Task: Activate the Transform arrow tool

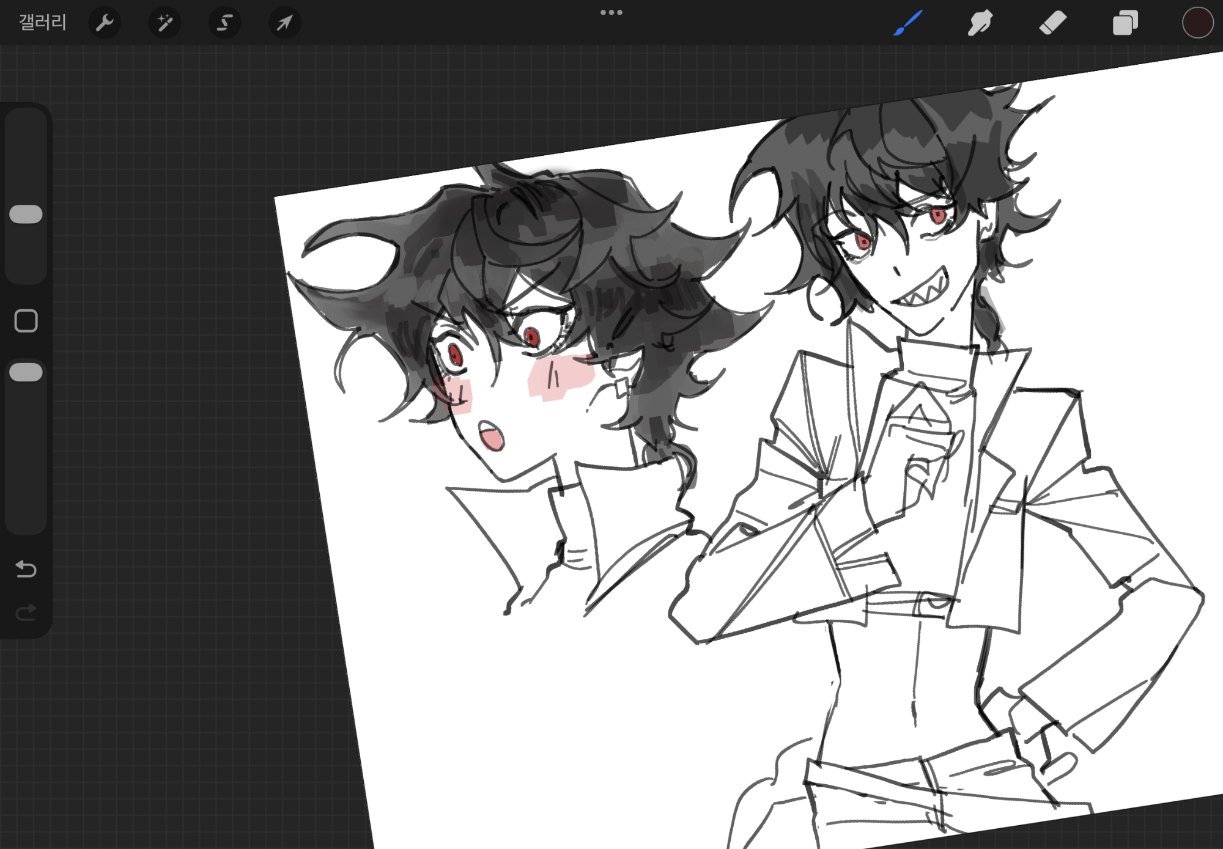Action: pos(284,23)
